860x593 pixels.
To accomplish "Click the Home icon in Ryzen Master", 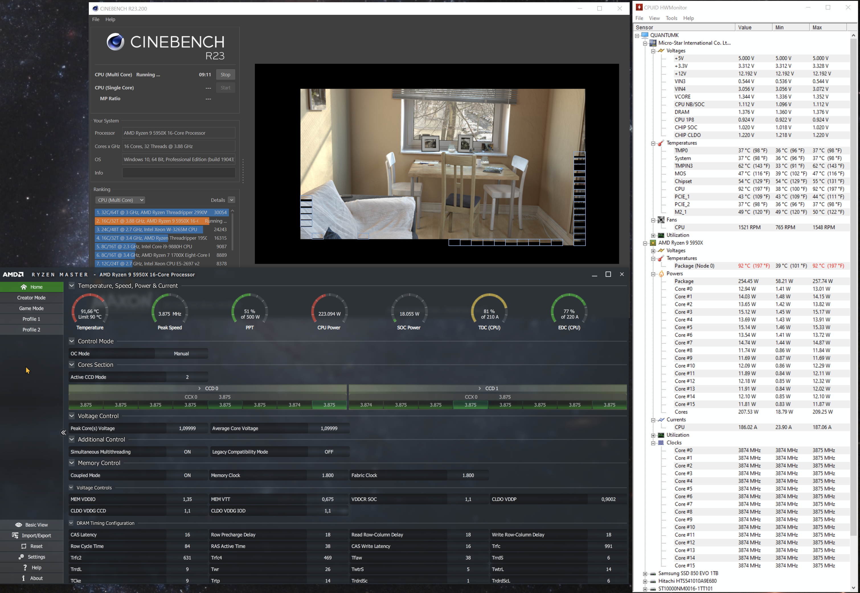I will (24, 287).
